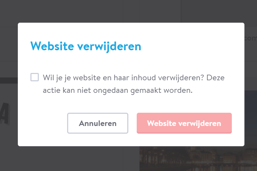Tick the website deletion confirmation checkbox

[x=35, y=77]
